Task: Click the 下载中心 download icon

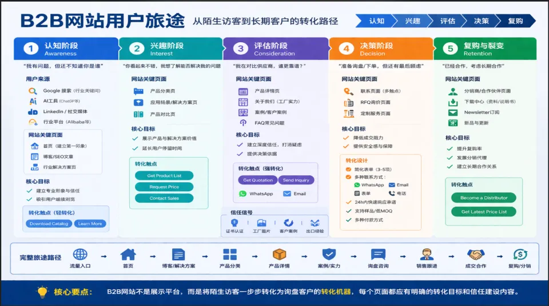Action: (453, 102)
